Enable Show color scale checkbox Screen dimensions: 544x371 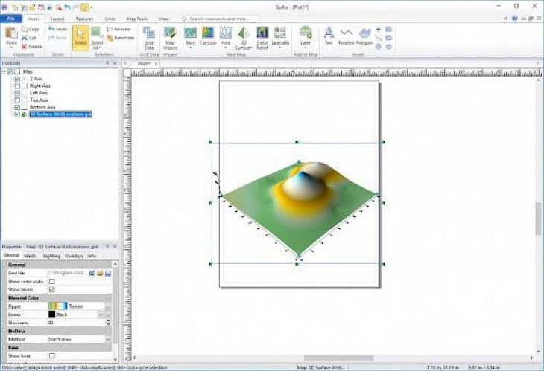tap(52, 281)
